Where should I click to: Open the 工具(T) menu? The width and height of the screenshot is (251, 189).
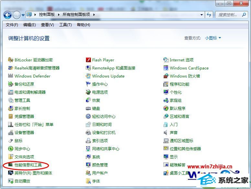65,25
